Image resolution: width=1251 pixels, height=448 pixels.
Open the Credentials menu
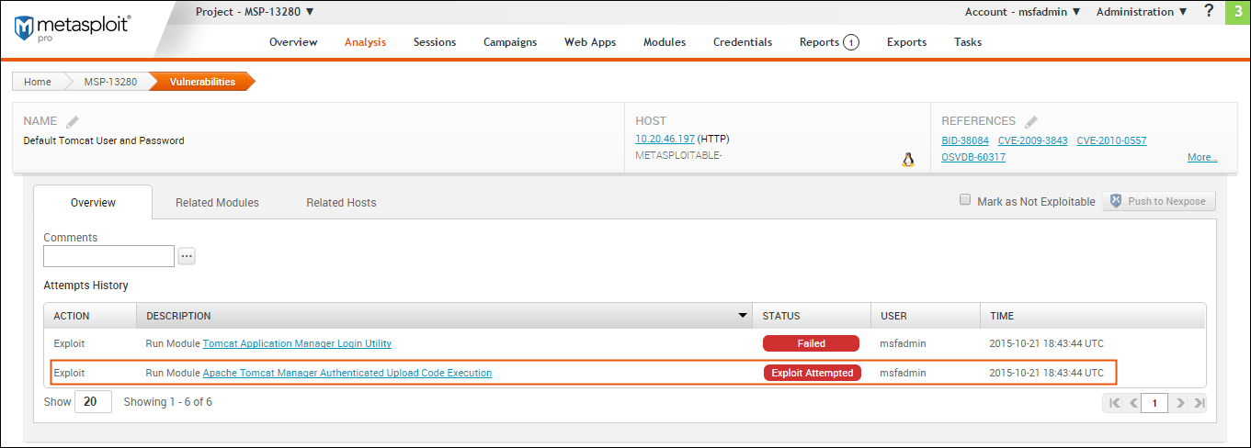[x=743, y=42]
